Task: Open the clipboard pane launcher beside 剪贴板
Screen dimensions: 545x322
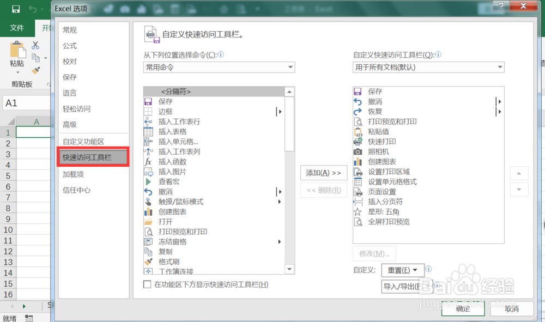Action: tap(49, 84)
